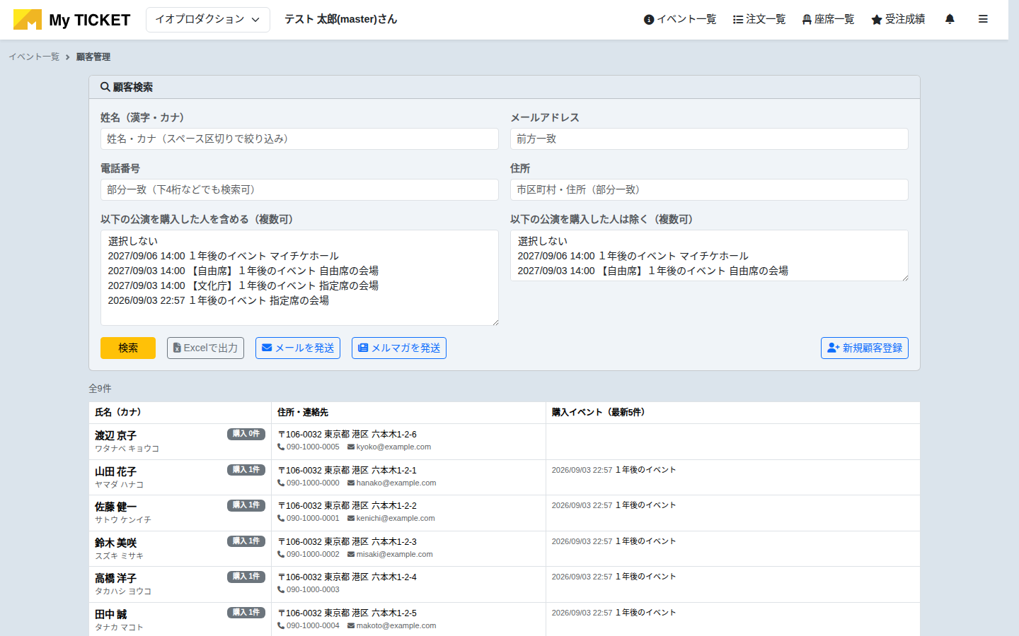Click phone number 090-1000-0002
1019x636 pixels.
coord(313,554)
